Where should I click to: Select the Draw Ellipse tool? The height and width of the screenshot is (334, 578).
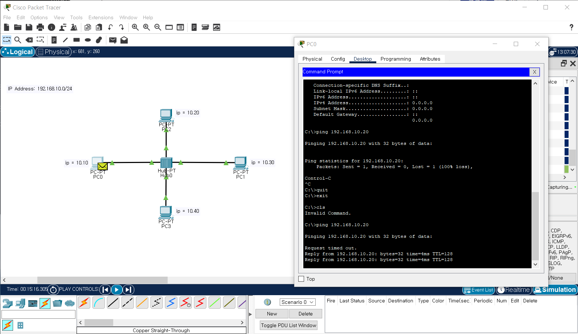88,40
